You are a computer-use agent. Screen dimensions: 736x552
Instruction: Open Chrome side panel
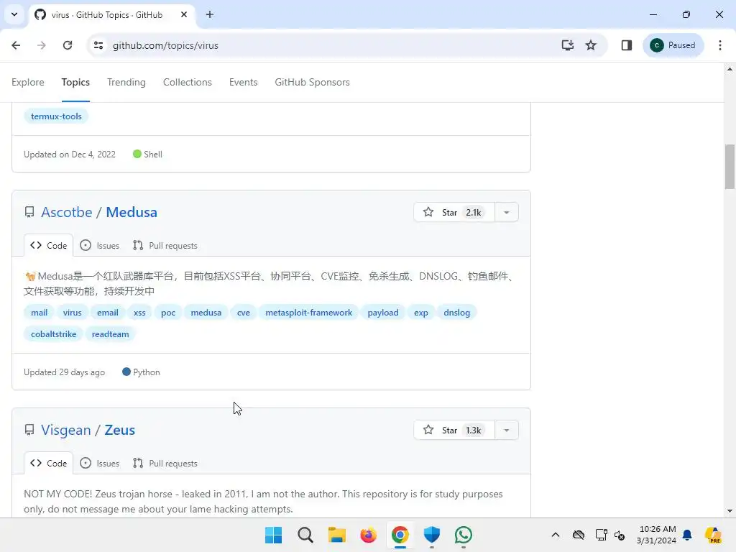tap(627, 45)
